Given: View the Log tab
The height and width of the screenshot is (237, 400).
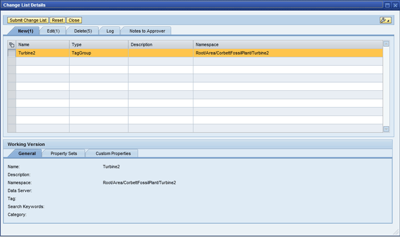Looking at the screenshot, I should [x=110, y=31].
